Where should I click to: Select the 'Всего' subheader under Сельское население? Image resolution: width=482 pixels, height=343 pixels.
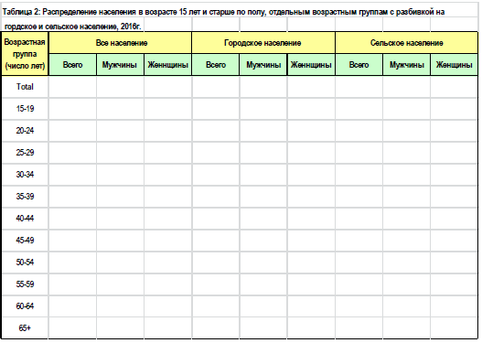coord(359,65)
